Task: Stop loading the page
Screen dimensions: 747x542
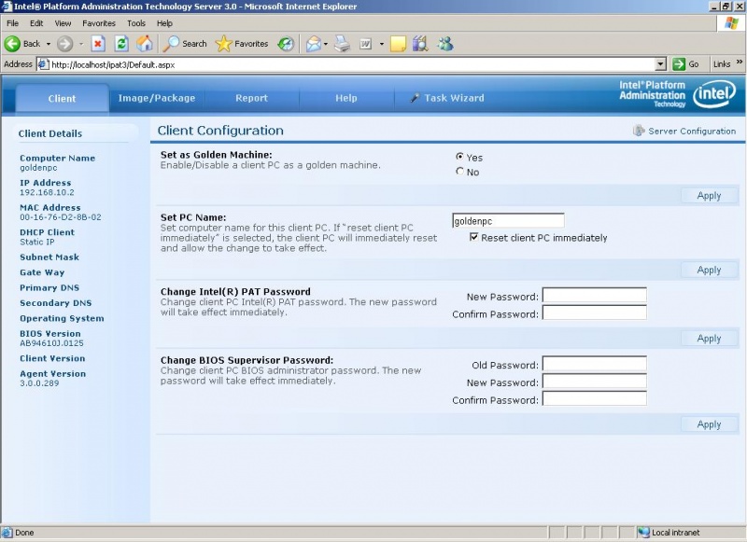Action: [x=97, y=43]
